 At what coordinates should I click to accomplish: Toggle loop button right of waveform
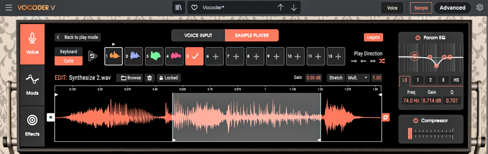pos(386,117)
